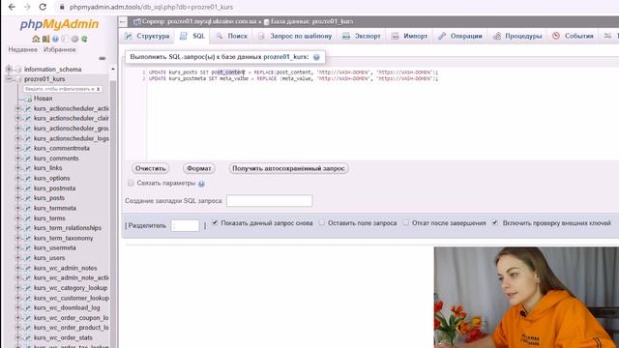Clear the table filter with X

tap(99, 89)
